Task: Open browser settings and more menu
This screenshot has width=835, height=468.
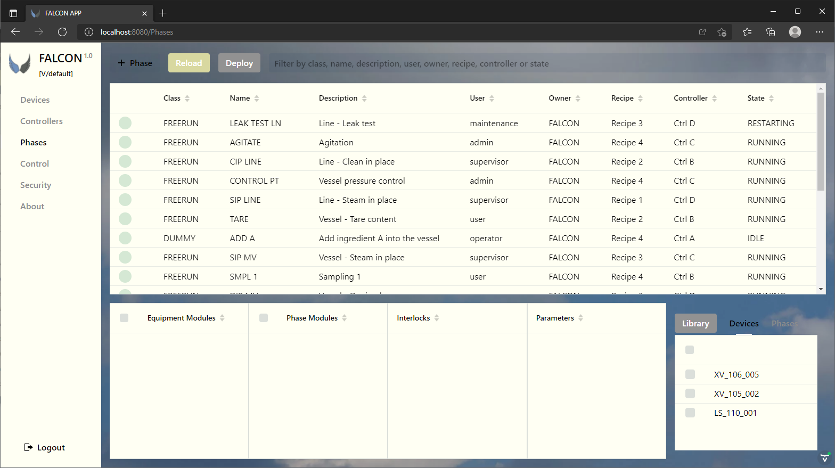Action: pos(820,32)
